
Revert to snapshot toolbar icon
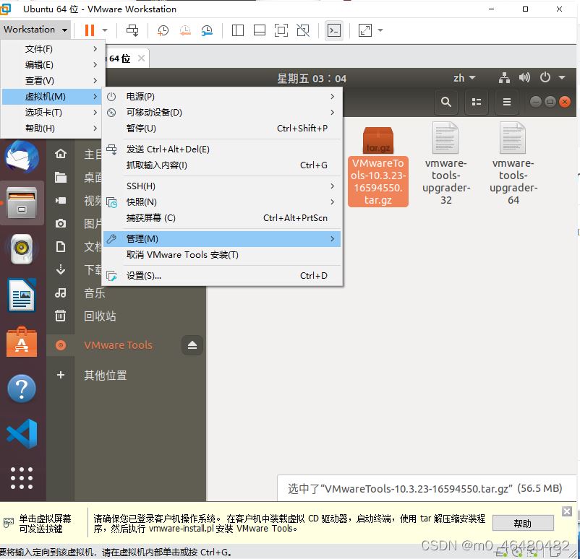pyautogui.click(x=185, y=30)
